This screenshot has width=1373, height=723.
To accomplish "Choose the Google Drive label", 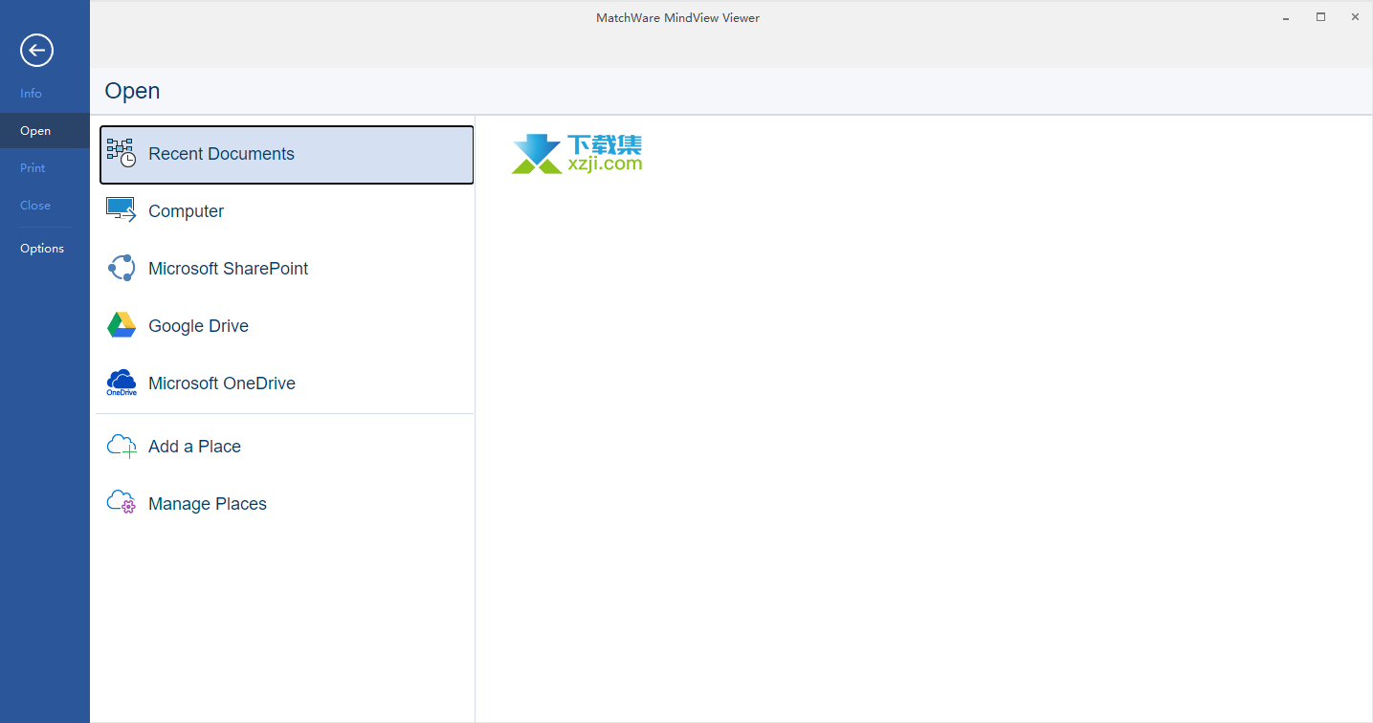I will (198, 326).
